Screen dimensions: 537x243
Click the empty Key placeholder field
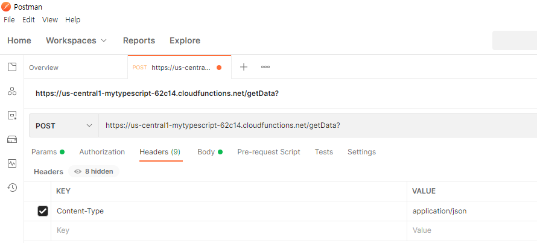point(229,231)
